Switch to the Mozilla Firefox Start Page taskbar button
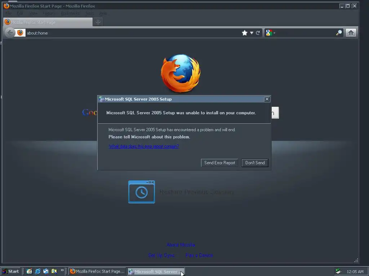Viewport: 369px width, 276px height. 97,271
